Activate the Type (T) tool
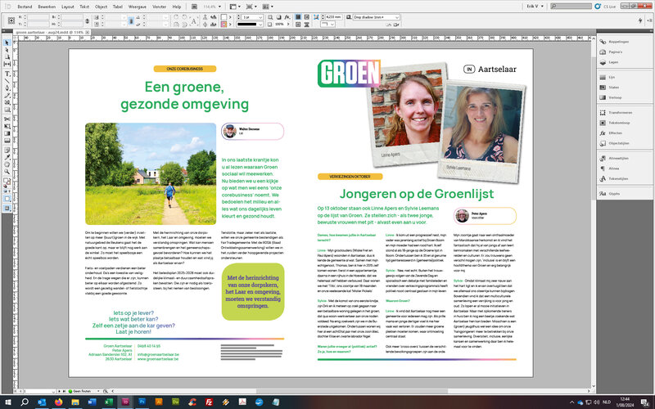This screenshot has width=655, height=409. coord(7,74)
